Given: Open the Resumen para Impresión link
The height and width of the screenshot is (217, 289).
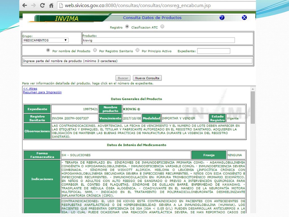Looking at the screenshot, I should (42, 92).
